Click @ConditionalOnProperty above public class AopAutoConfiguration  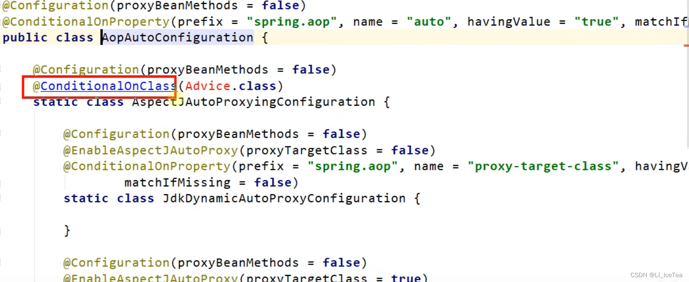pos(86,21)
